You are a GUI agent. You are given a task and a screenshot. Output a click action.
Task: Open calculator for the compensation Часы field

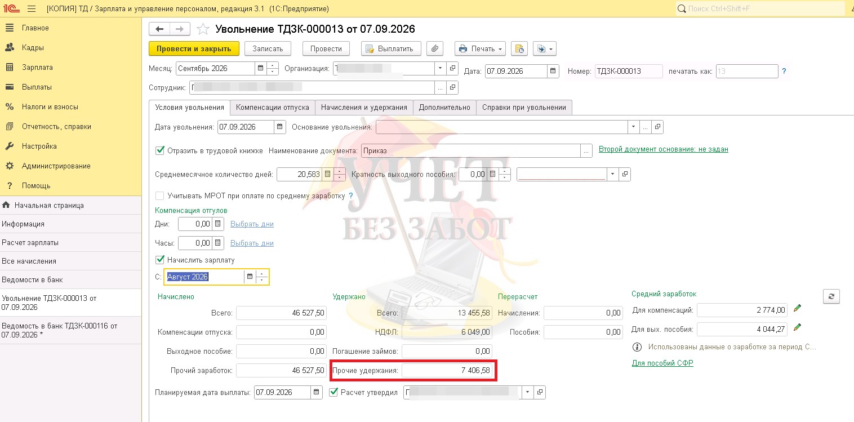click(x=218, y=243)
